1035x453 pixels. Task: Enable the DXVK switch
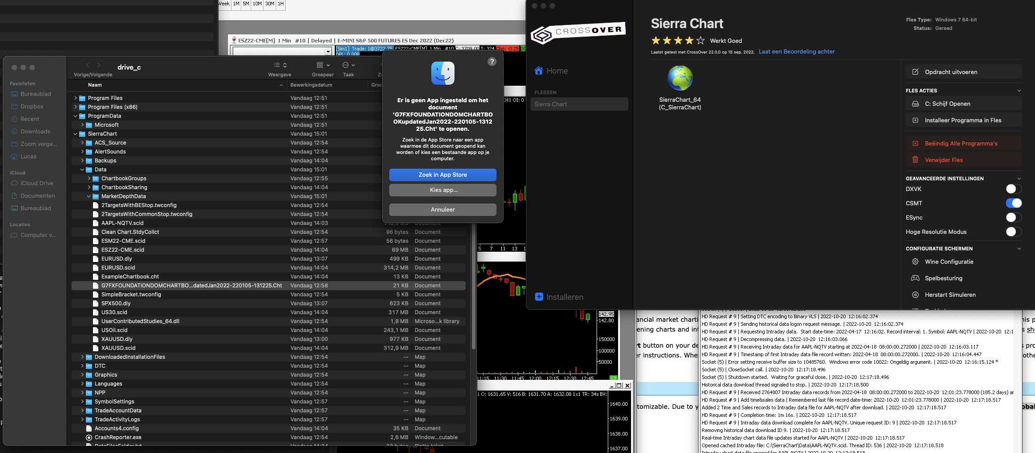[x=1014, y=189]
